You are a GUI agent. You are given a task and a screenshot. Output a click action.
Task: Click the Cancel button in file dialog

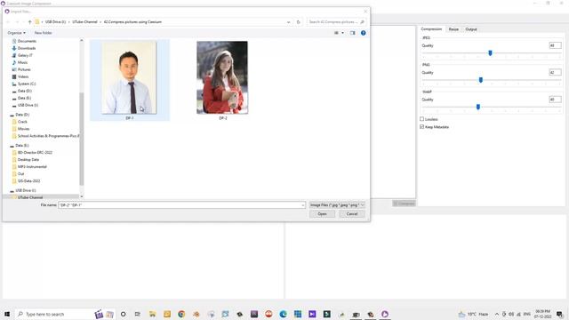352,214
